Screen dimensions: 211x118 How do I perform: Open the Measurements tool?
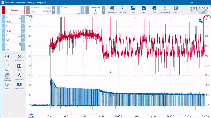click(x=19, y=75)
